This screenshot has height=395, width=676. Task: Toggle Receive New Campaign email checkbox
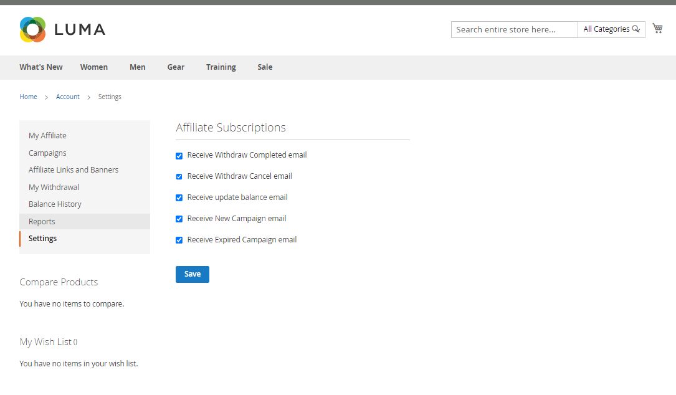tap(179, 219)
